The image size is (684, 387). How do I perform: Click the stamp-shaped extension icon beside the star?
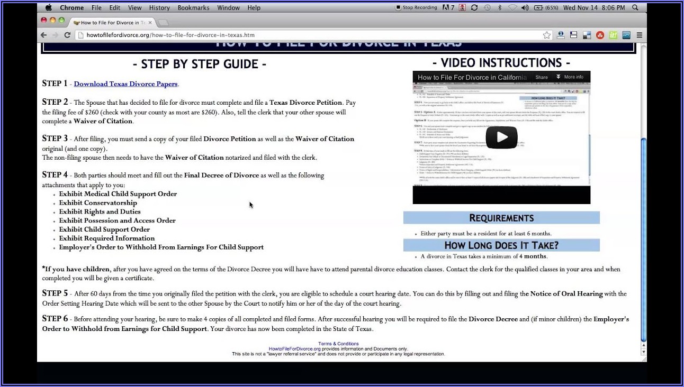click(x=561, y=35)
